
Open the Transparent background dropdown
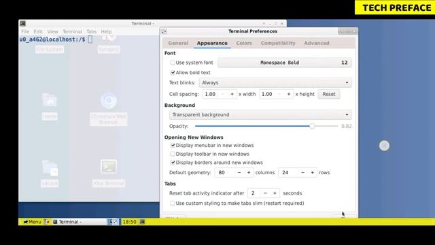(260, 115)
